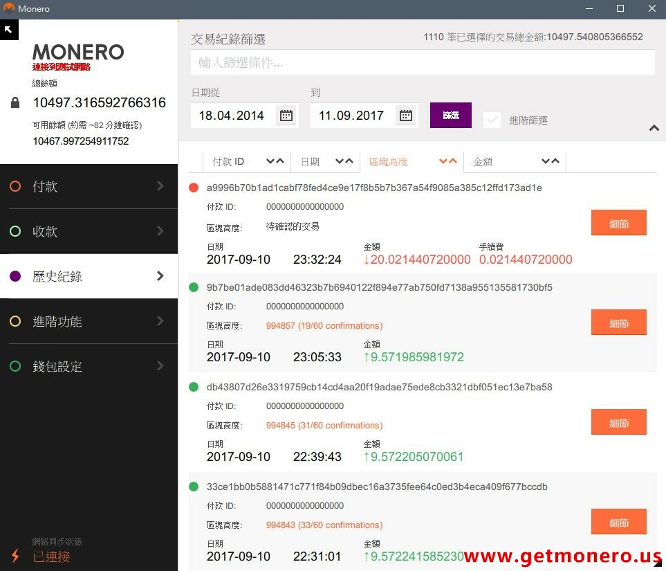The height and width of the screenshot is (571, 666).
Task: Open the calendar picker for the 到 date
Action: 406,115
